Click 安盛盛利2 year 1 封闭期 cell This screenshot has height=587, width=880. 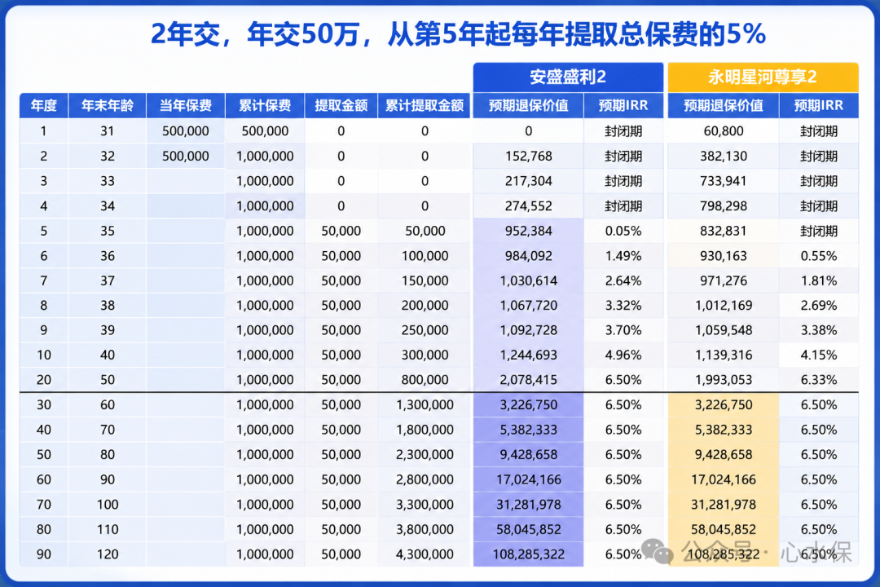623,131
